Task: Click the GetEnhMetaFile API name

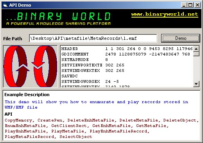Action: (x=111, y=126)
